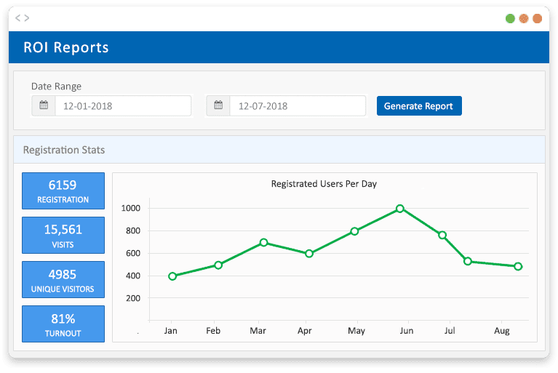Select the Aug data point on chart

(518, 267)
